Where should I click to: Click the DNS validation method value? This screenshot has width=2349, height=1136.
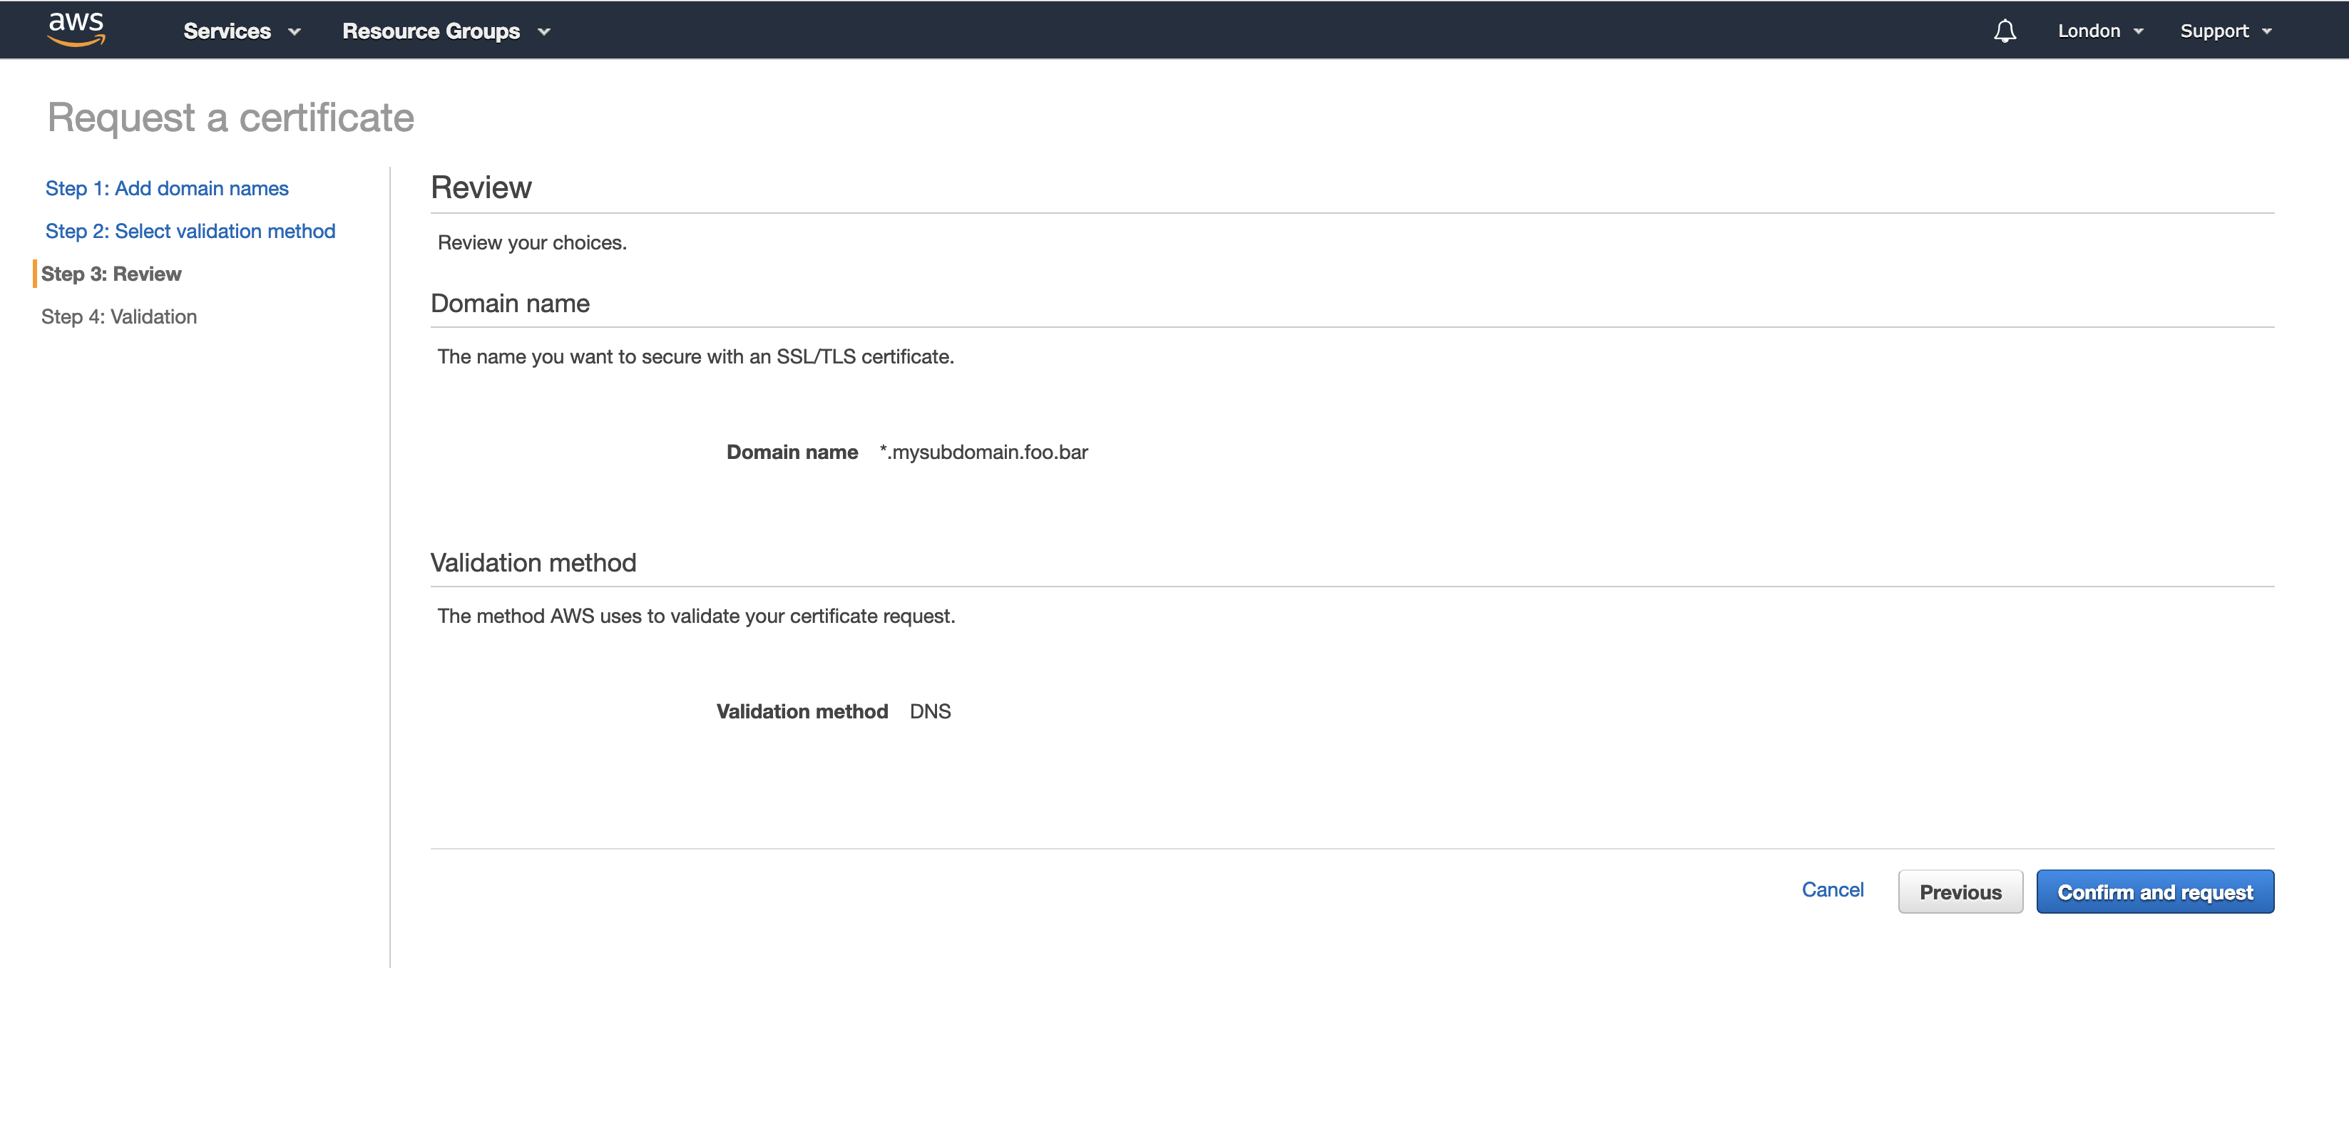coord(930,711)
